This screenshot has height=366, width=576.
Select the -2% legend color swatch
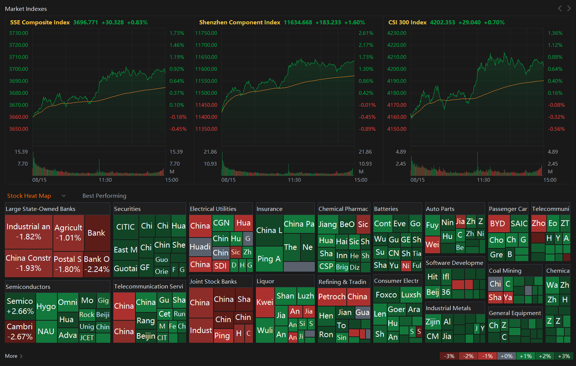coord(468,356)
